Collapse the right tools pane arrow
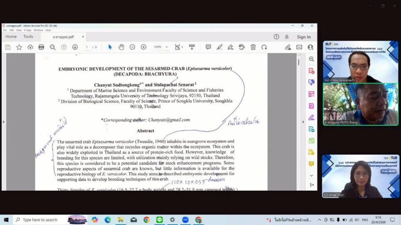The image size is (401, 225). point(303,122)
